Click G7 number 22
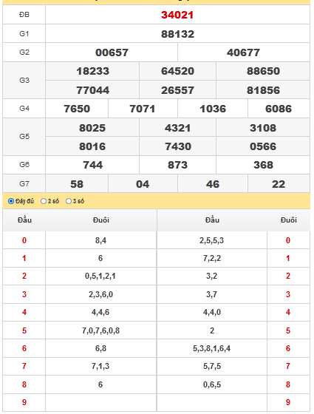 click(279, 184)
